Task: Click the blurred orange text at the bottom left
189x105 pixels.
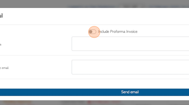Action: click(17, 102)
